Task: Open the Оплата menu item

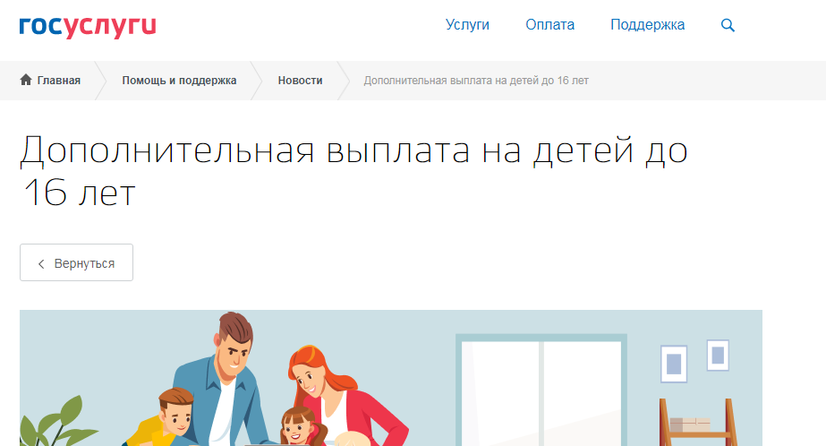Action: (549, 25)
